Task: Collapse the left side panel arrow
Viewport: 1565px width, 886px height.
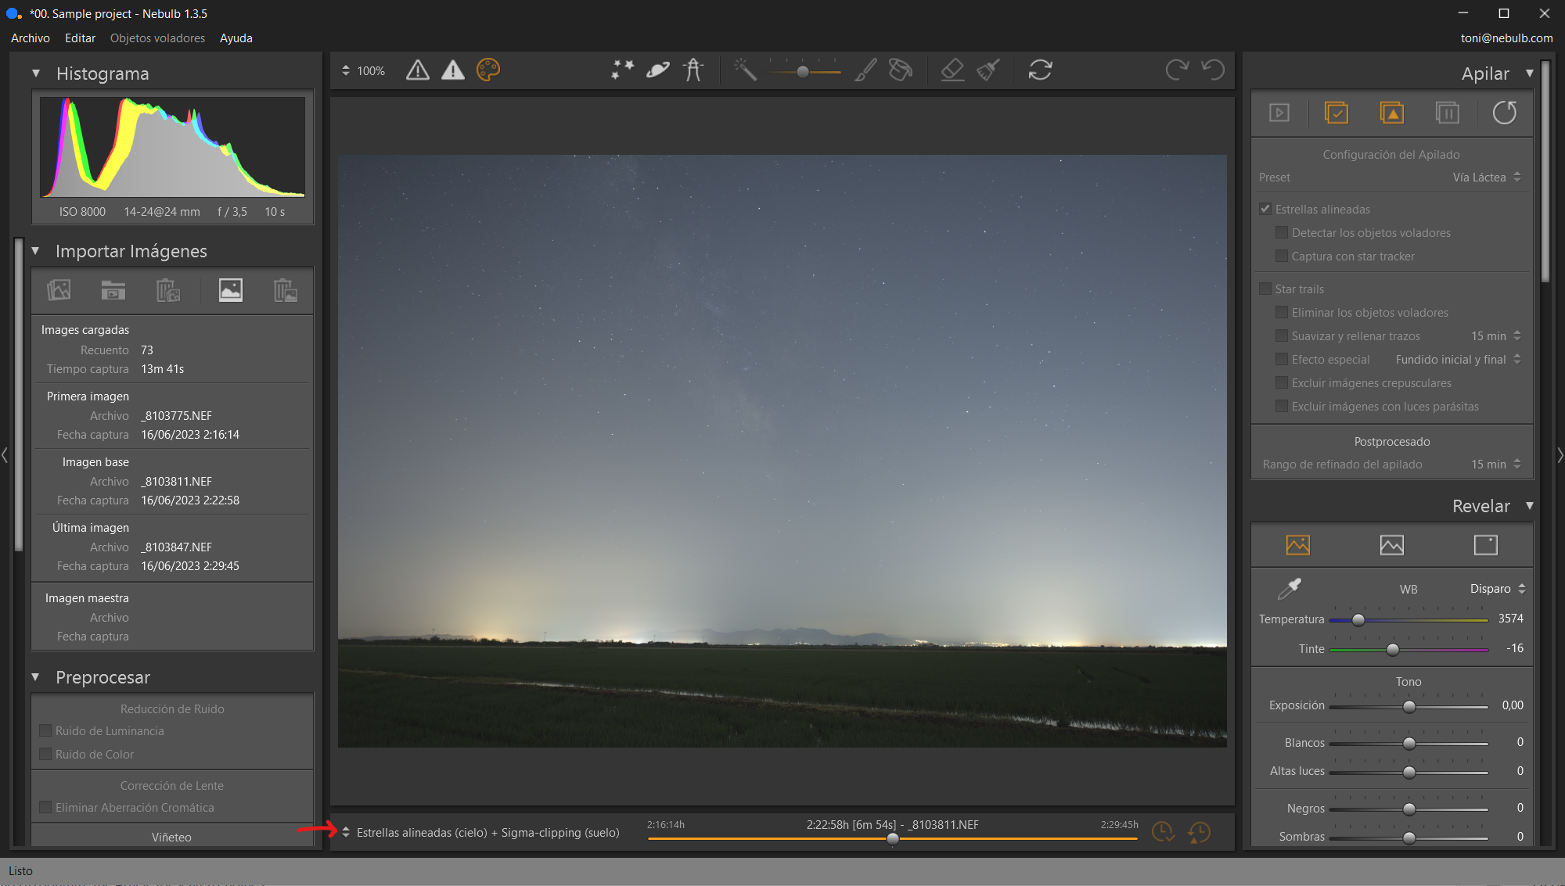Action: click(x=5, y=454)
